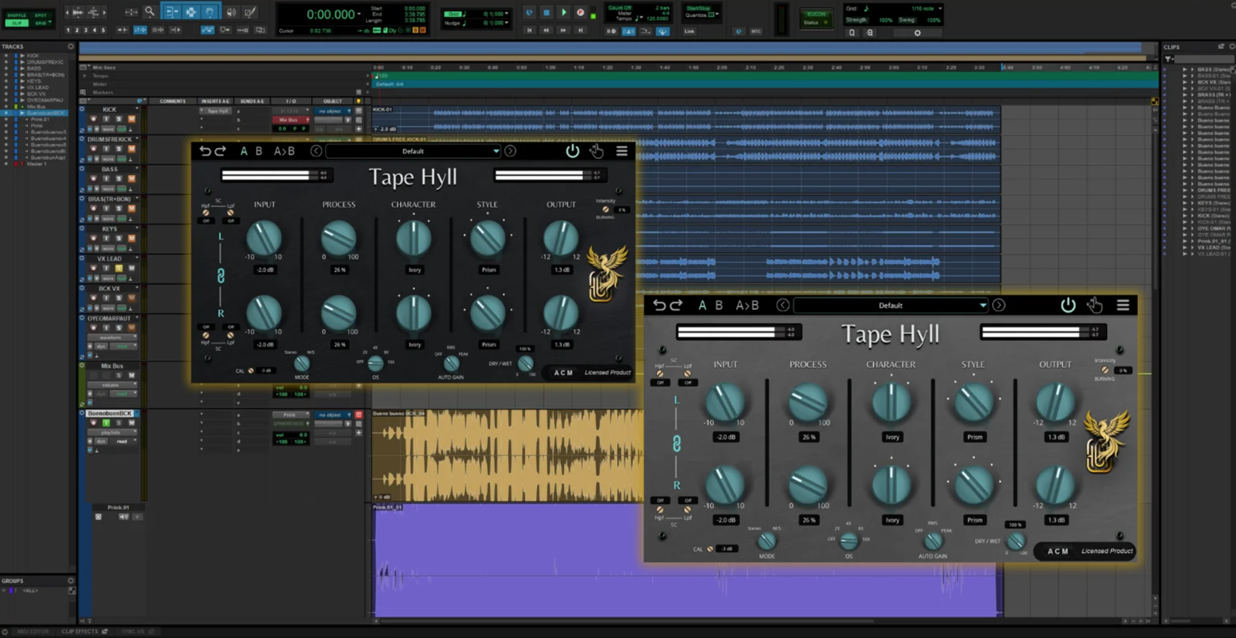Screen dimensions: 1236x638
Task: Select the Zoomer tool in the toolbar
Action: pos(150,12)
